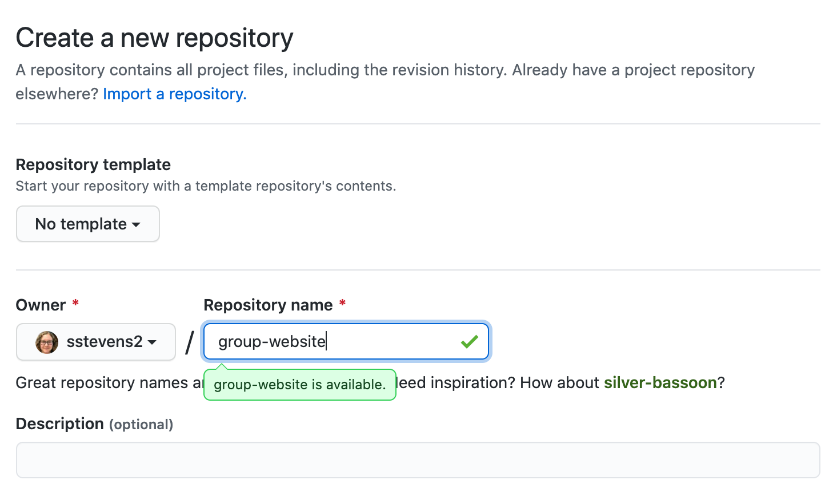Click the "Repository template" heading
The width and height of the screenshot is (833, 492).
tap(93, 164)
